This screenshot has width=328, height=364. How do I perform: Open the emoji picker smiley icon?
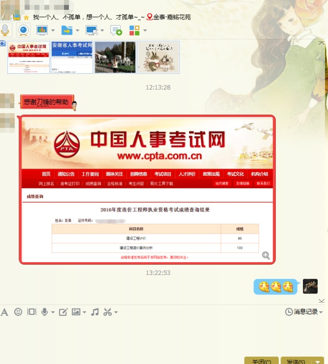coord(18,312)
